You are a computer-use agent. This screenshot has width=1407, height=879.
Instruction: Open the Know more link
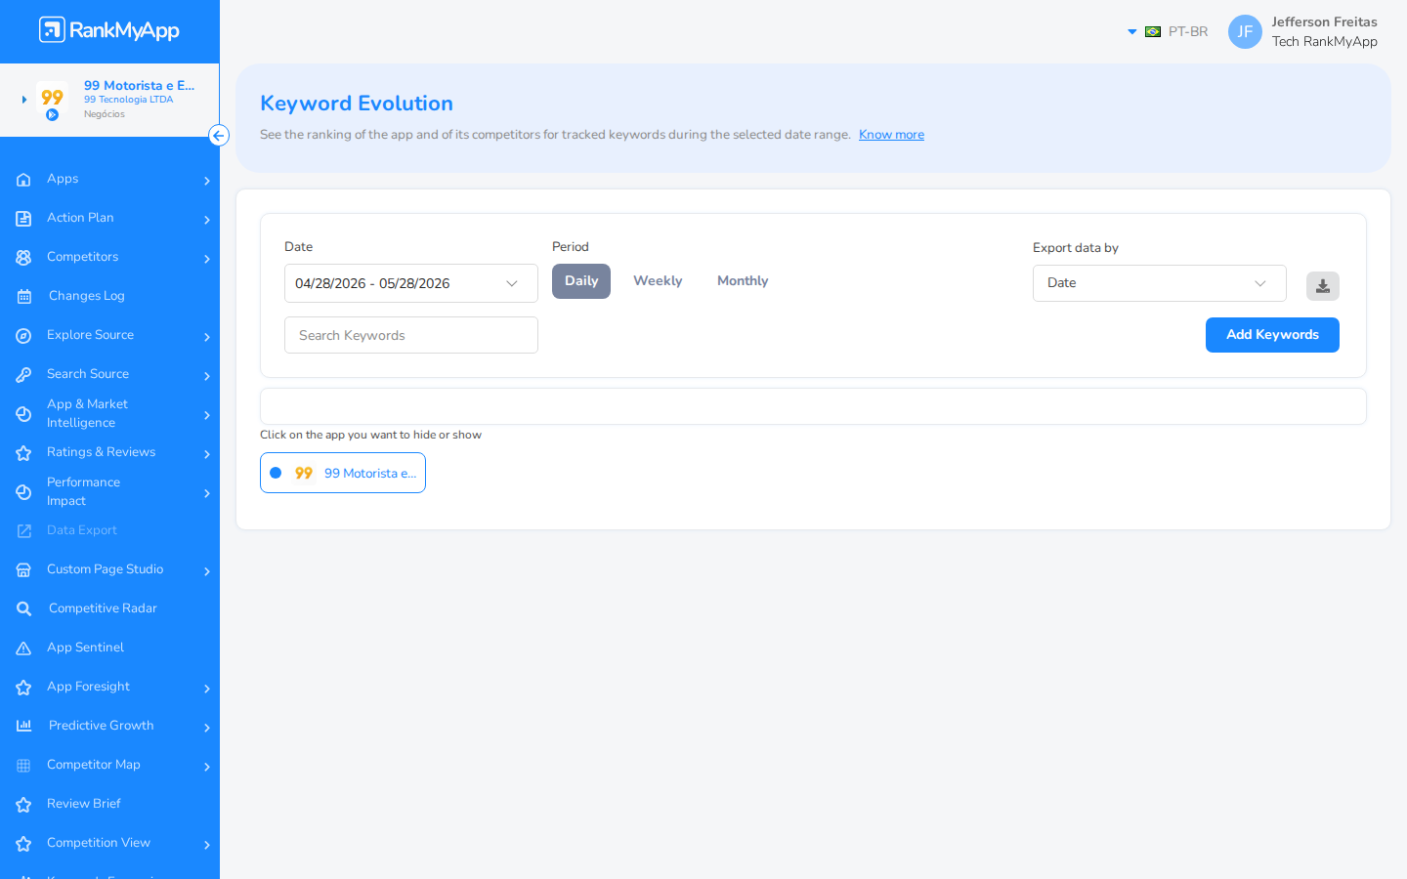pos(891,135)
